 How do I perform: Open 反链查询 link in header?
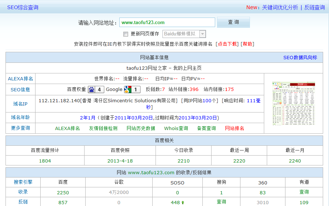pos(314,8)
